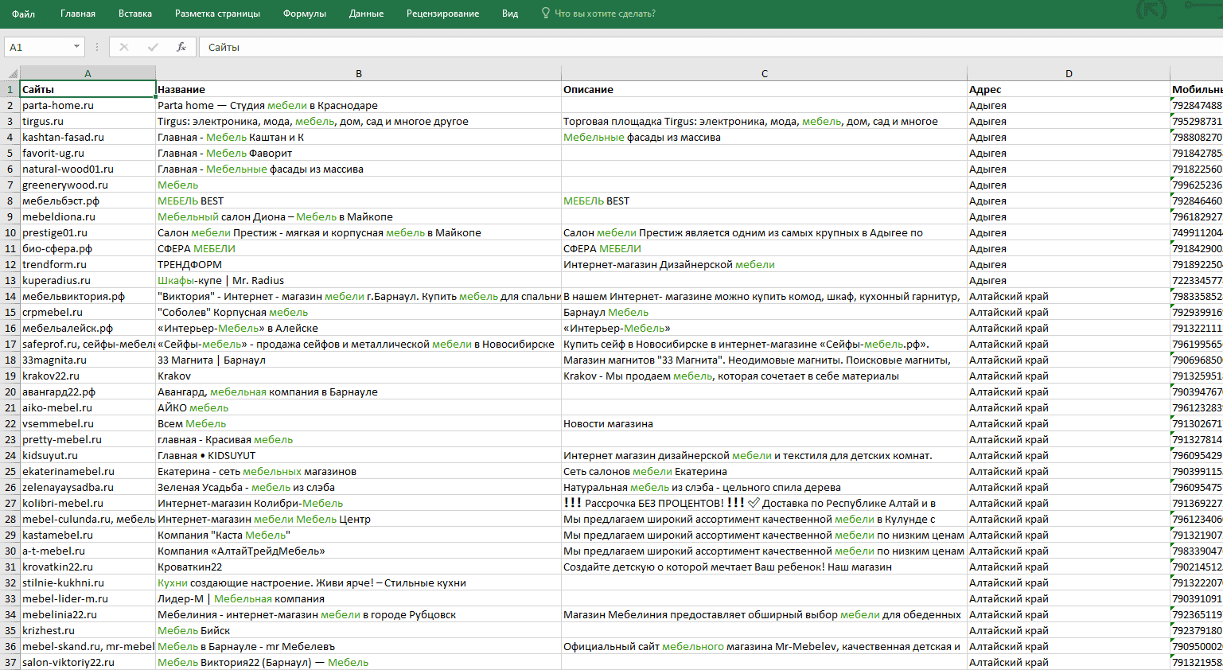Select cell trendform.ru
Image resolution: width=1223 pixels, height=670 pixels.
click(x=88, y=264)
